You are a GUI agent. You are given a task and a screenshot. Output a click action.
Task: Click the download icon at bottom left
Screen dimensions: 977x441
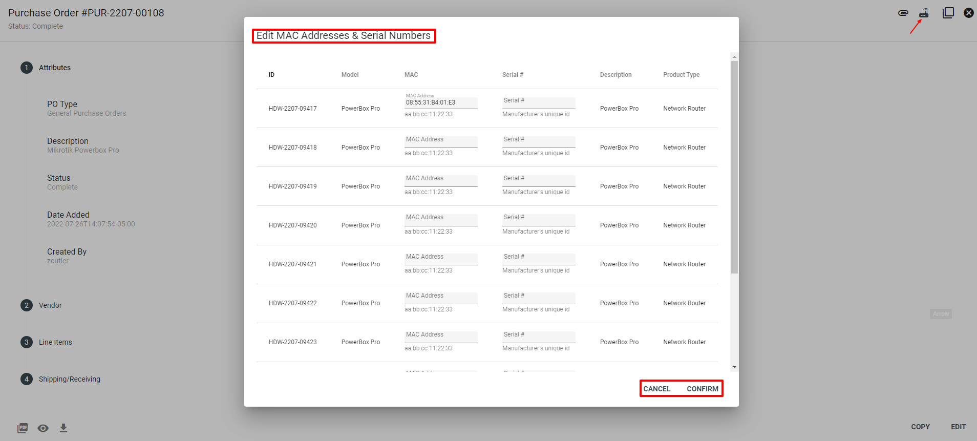coord(63,428)
